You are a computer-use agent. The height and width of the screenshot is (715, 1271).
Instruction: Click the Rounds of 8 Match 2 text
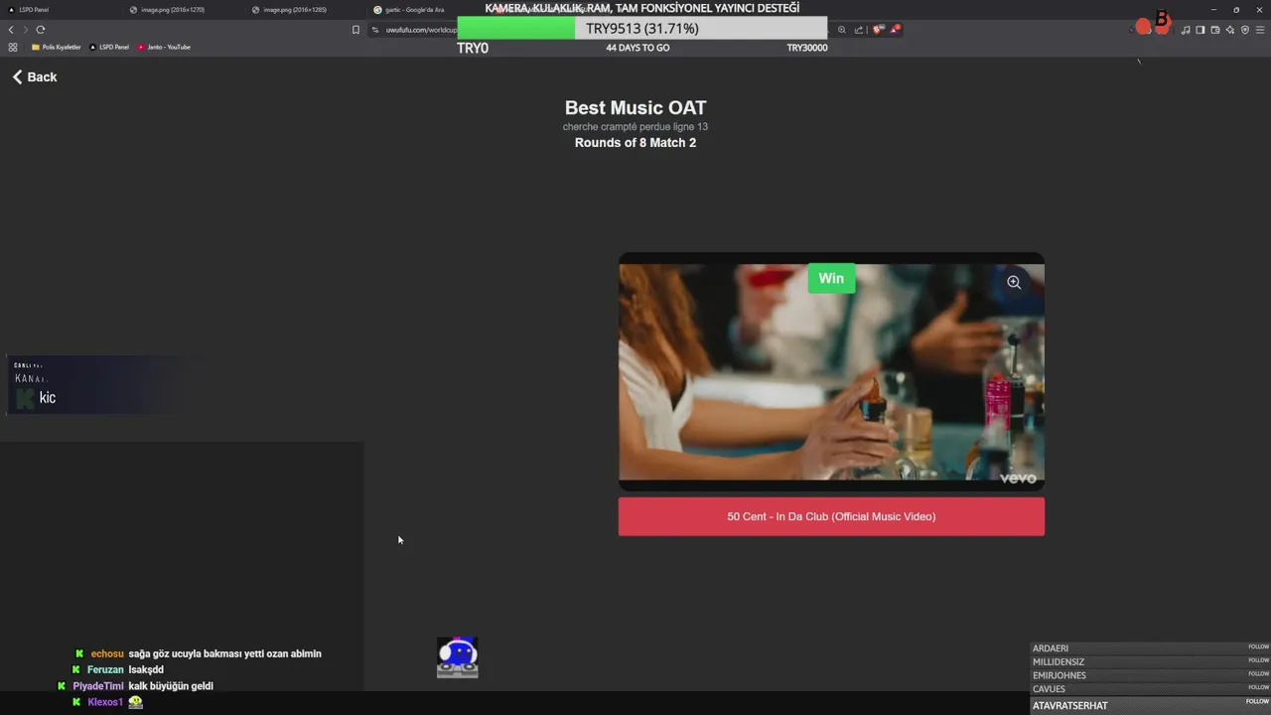pyautogui.click(x=635, y=143)
